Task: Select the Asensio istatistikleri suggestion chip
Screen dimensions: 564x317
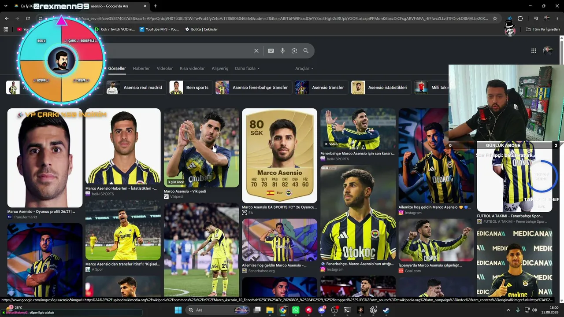Action: pyautogui.click(x=381, y=88)
